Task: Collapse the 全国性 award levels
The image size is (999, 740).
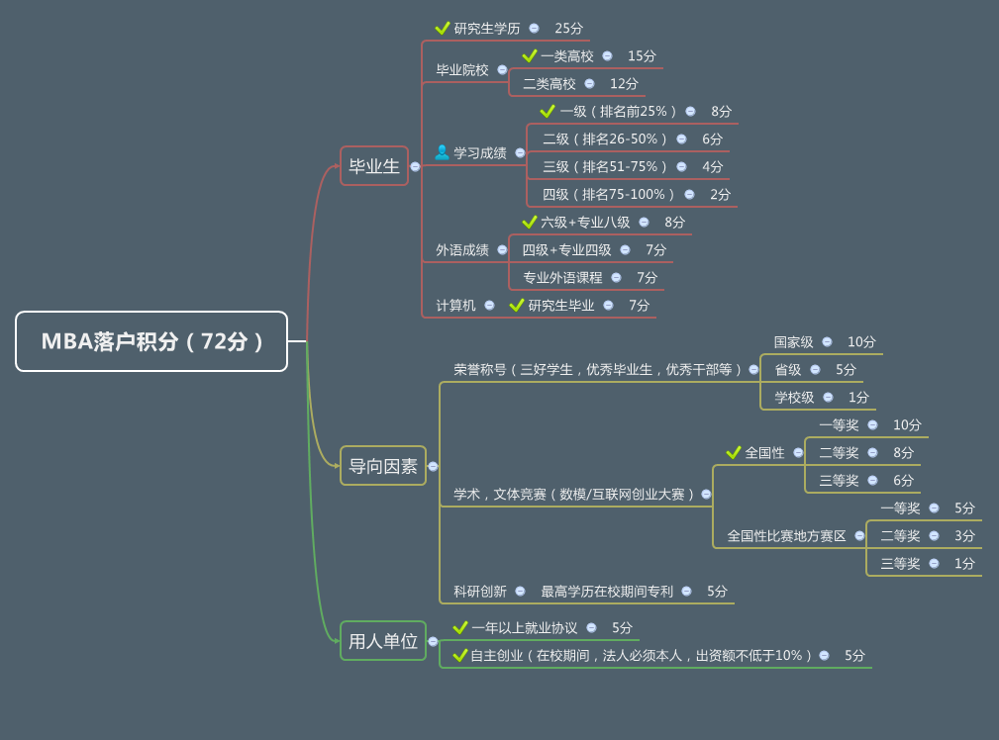Action: click(x=798, y=453)
